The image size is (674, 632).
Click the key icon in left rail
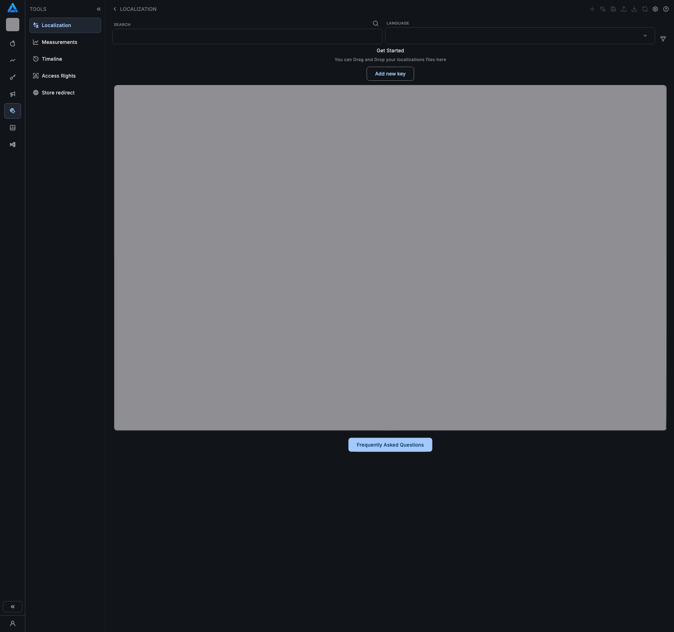(13, 77)
